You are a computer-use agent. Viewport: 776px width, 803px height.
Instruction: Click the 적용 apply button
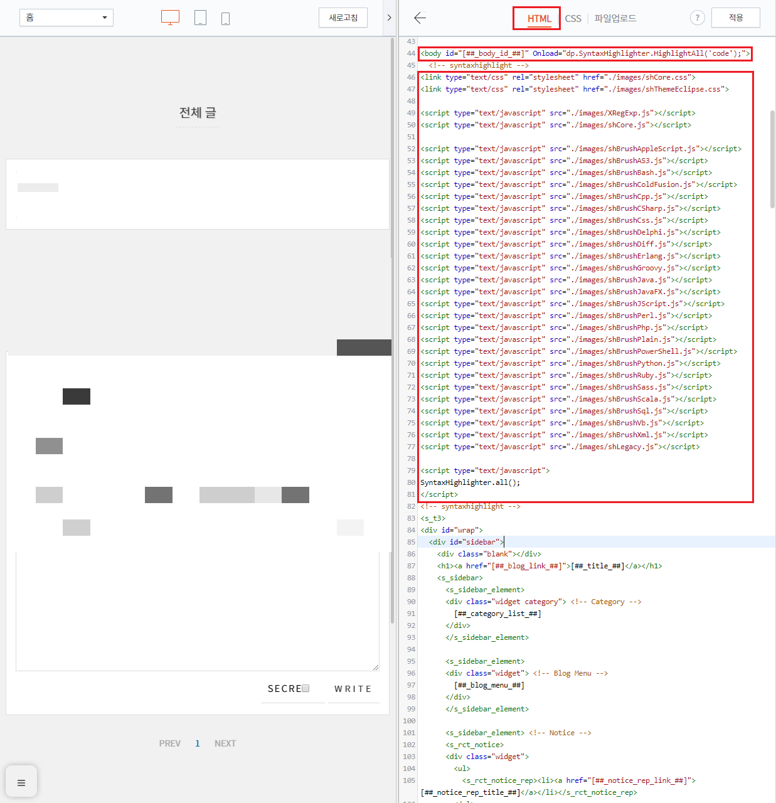click(x=736, y=18)
